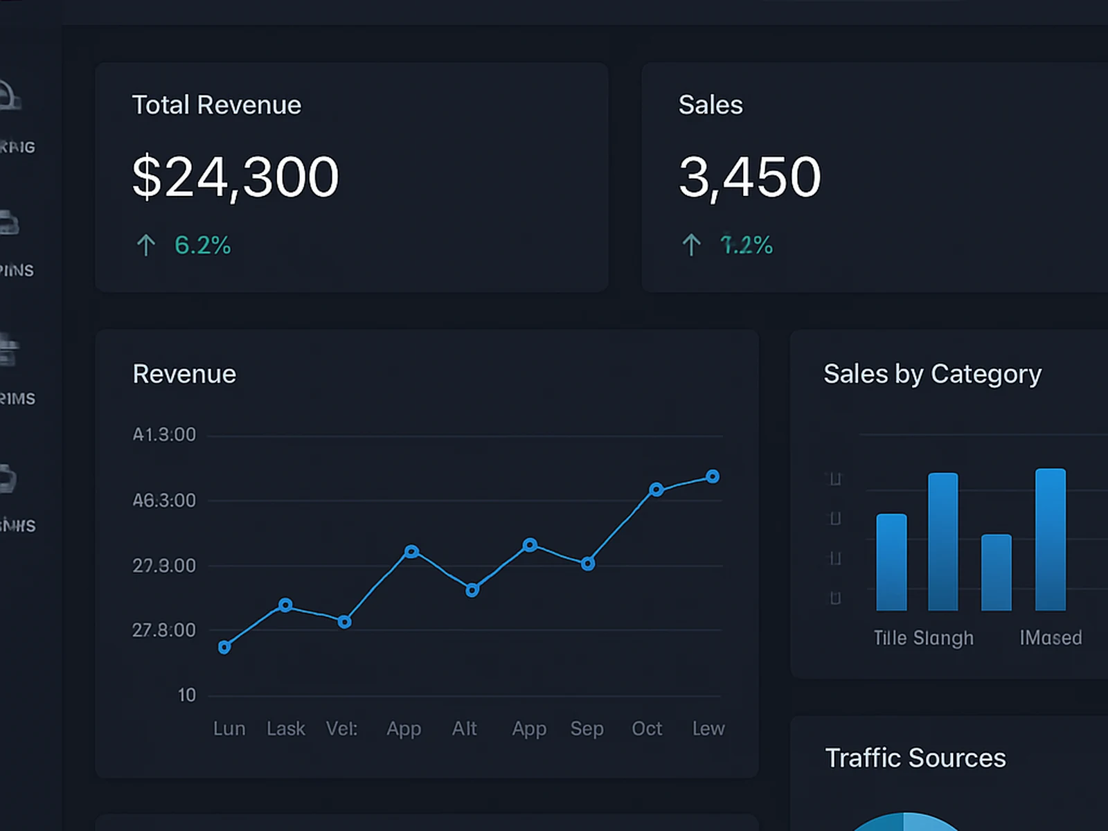1108x831 pixels.
Task: Click the Tille Slangh category label
Action: pyautogui.click(x=923, y=638)
